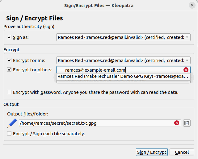The height and width of the screenshot is (159, 198).
Task: Clear the output file path field
Action: (x=177, y=123)
